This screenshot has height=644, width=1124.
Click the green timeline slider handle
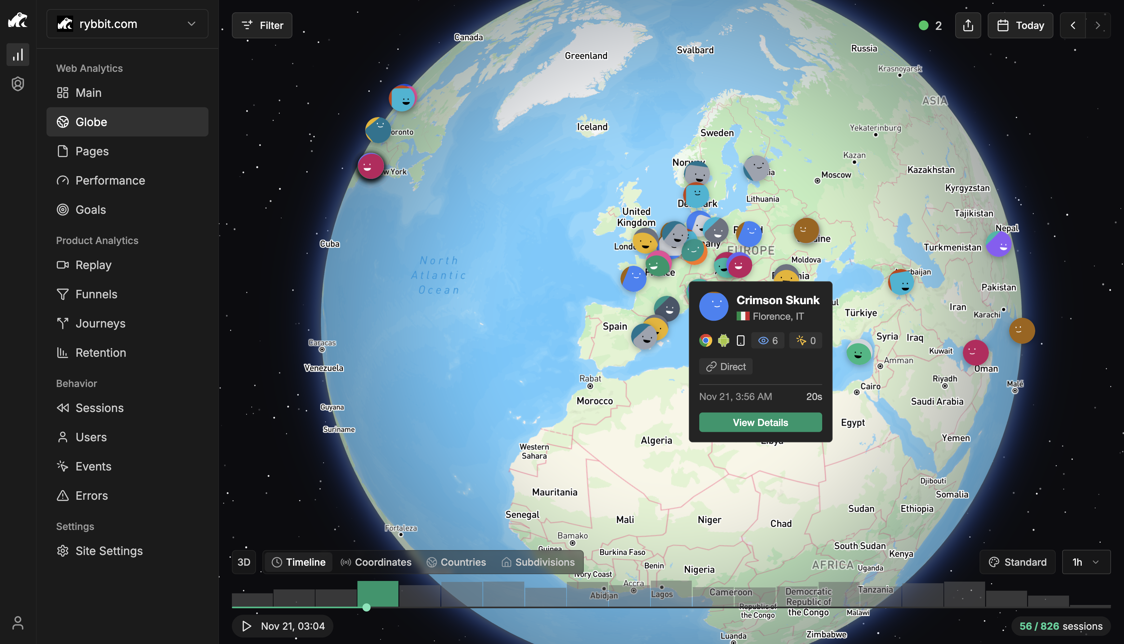(x=366, y=607)
